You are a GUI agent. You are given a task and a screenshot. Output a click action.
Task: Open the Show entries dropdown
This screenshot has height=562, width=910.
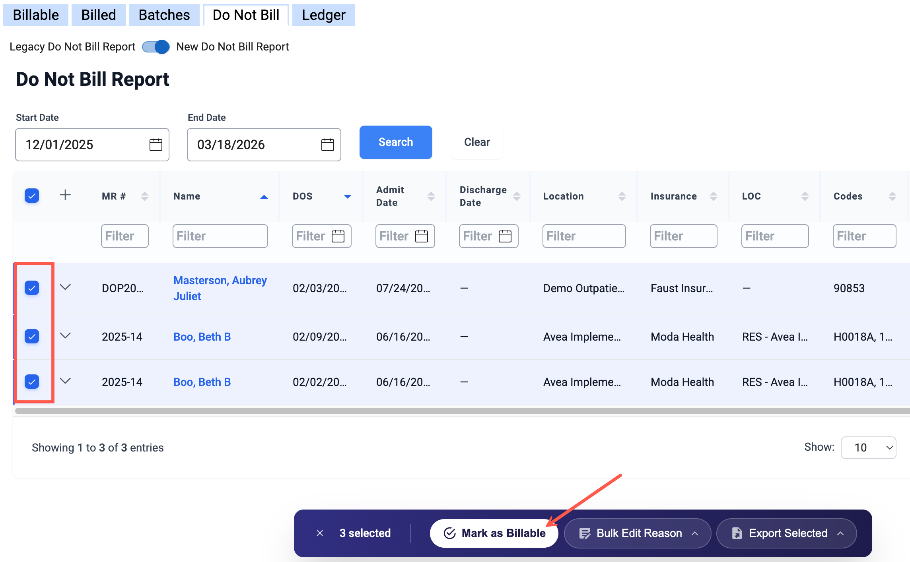pos(868,448)
